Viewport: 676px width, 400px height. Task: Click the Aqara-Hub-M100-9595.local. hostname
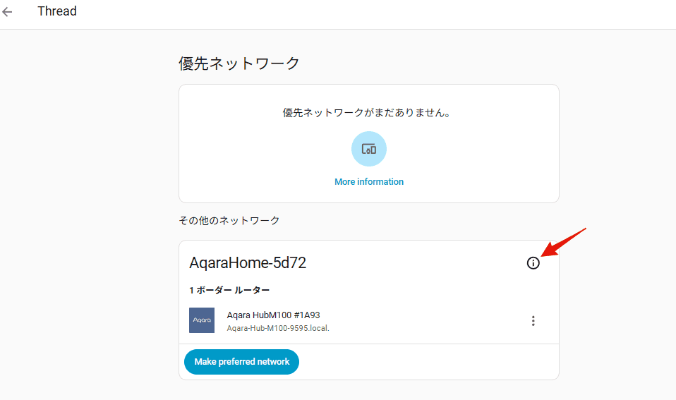[278, 328]
